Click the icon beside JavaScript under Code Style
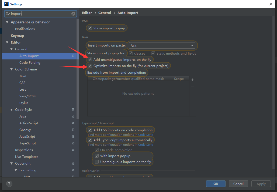 point(73,136)
